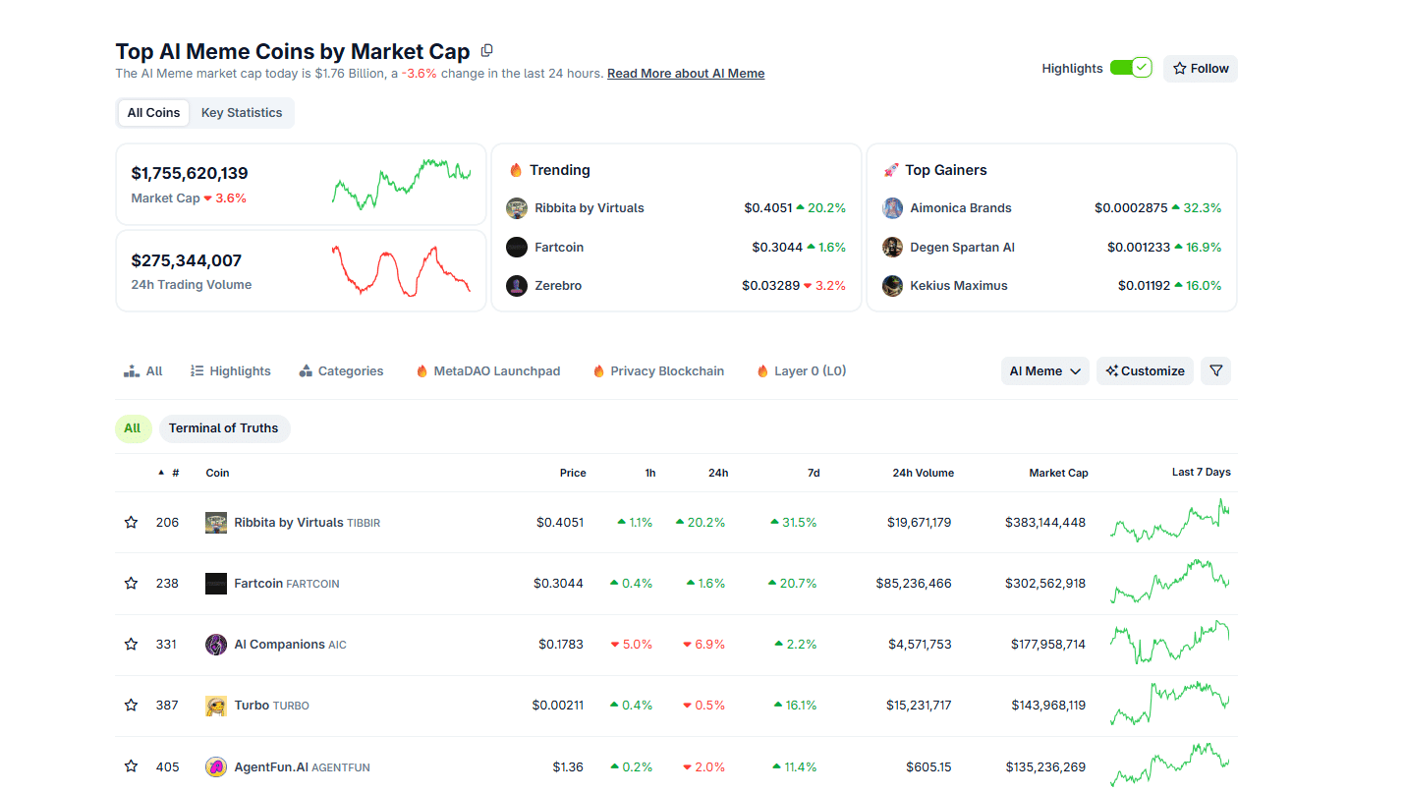Screen dimensions: 1405x793
Task: Click the Fartcoin coin logo
Action: point(216,583)
